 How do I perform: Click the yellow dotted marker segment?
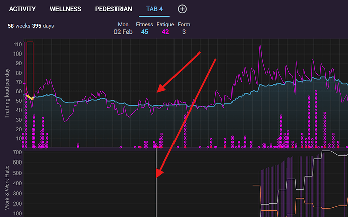pyautogui.click(x=30, y=97)
